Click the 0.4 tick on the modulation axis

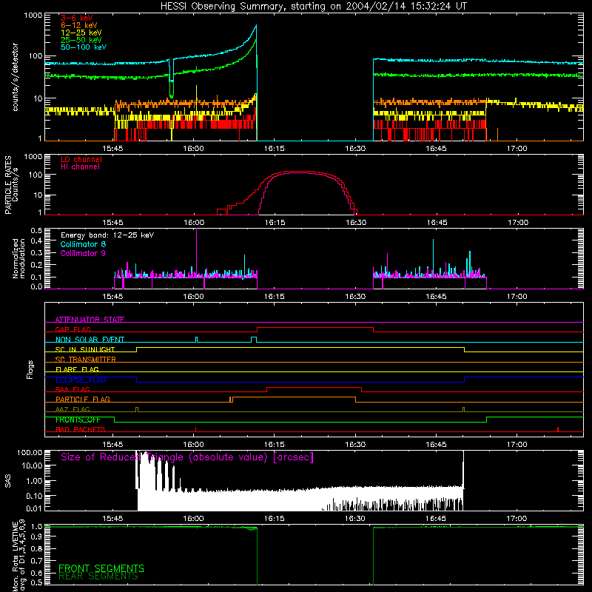[36, 240]
